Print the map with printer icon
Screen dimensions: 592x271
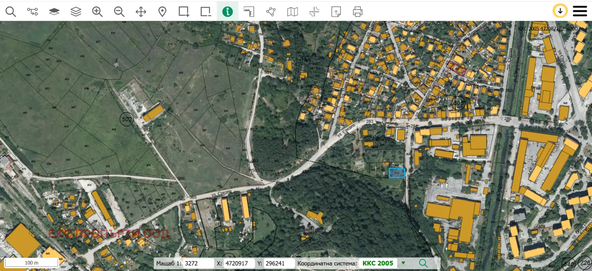tap(357, 12)
